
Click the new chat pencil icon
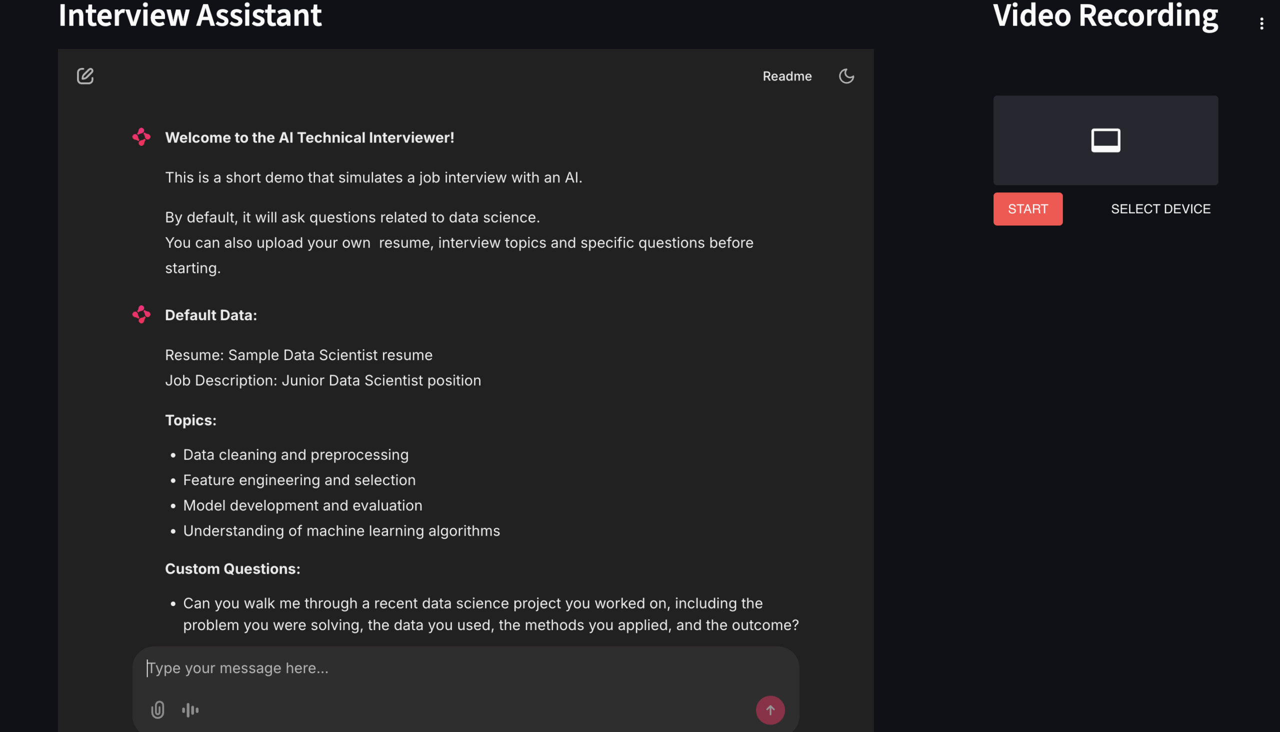click(x=85, y=76)
